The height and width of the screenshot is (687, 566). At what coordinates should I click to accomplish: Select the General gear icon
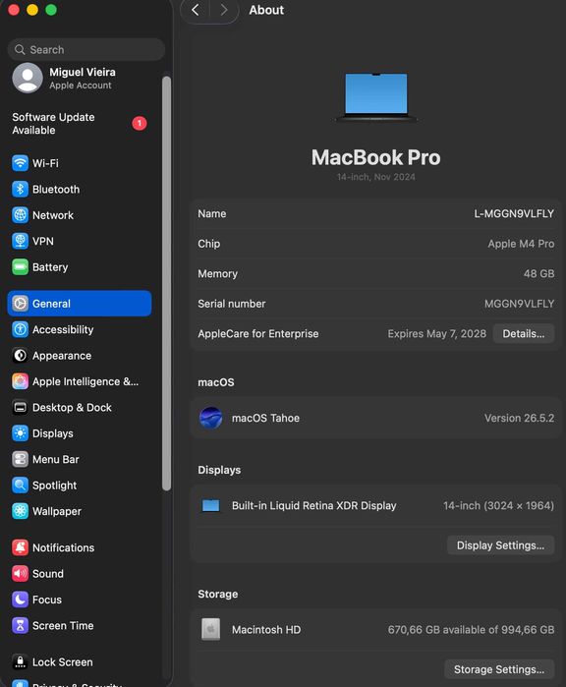[x=21, y=303]
